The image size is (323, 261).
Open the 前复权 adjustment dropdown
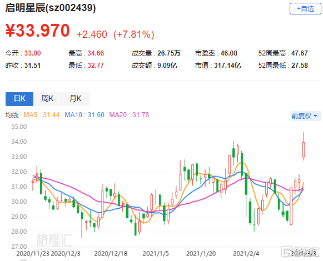(x=305, y=116)
